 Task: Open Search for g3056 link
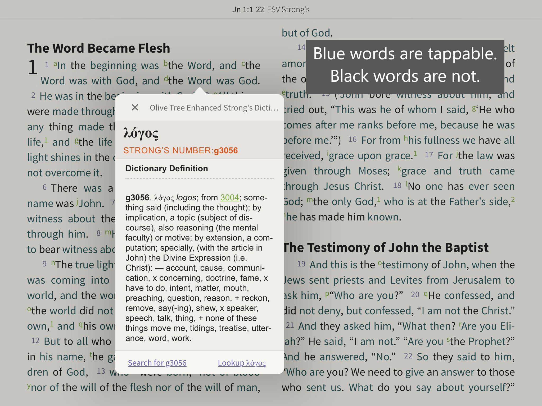click(x=157, y=363)
